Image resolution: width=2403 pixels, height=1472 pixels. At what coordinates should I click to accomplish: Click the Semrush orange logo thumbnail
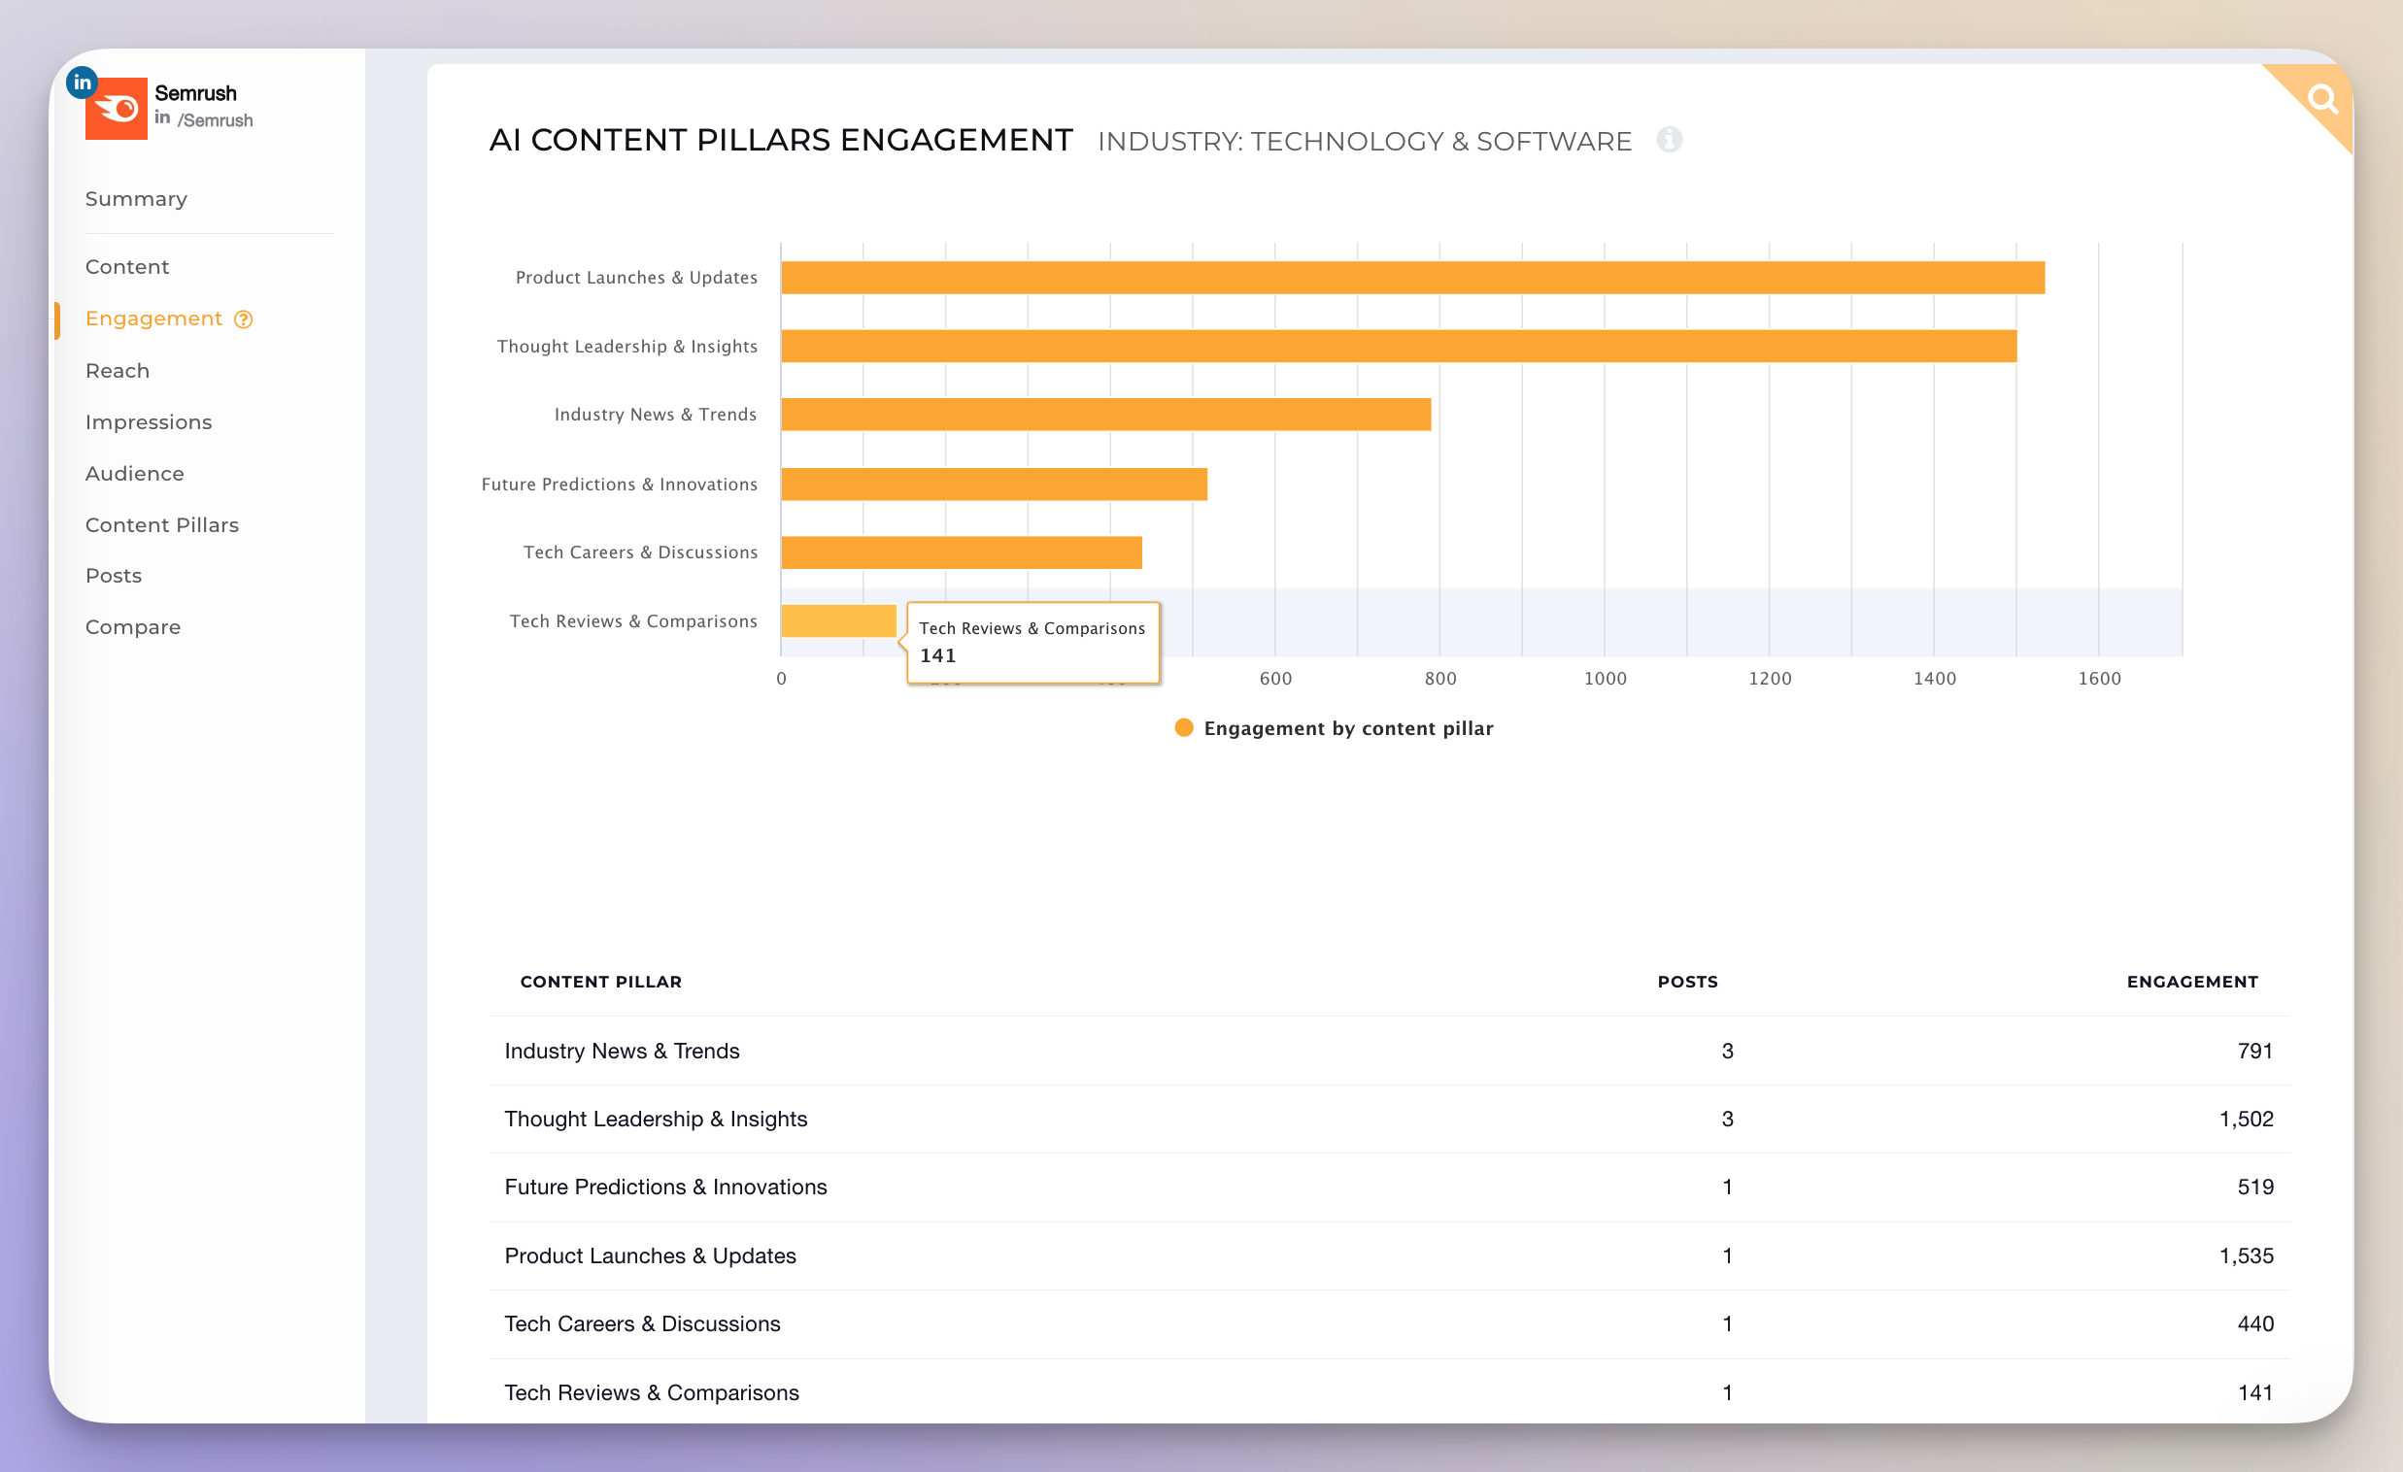pos(116,109)
